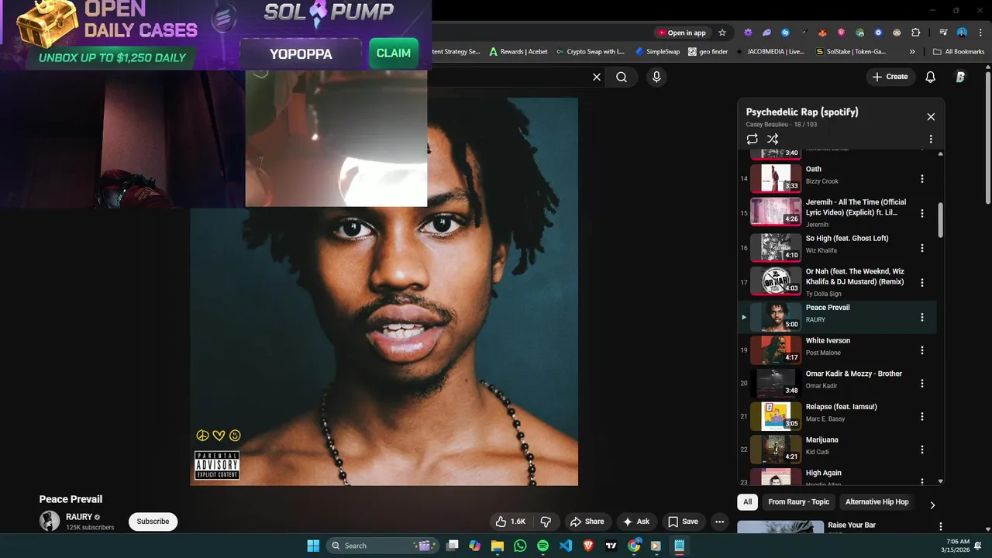Open more options for the Peace Prevail playlist row
Image resolution: width=992 pixels, height=558 pixels.
(922, 317)
